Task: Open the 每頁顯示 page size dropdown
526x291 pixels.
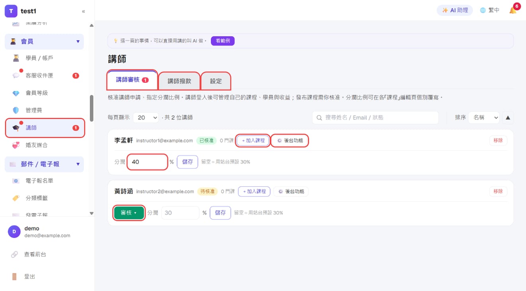Action: coord(146,117)
